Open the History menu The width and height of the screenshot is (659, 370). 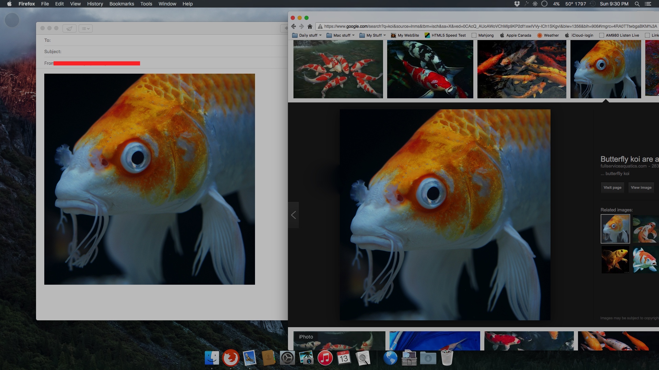[95, 4]
